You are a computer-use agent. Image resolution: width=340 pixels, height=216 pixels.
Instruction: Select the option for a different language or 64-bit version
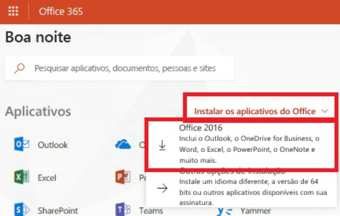[x=241, y=188]
